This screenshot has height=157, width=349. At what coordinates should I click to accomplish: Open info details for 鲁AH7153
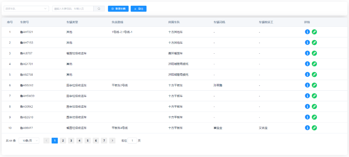click(307, 42)
